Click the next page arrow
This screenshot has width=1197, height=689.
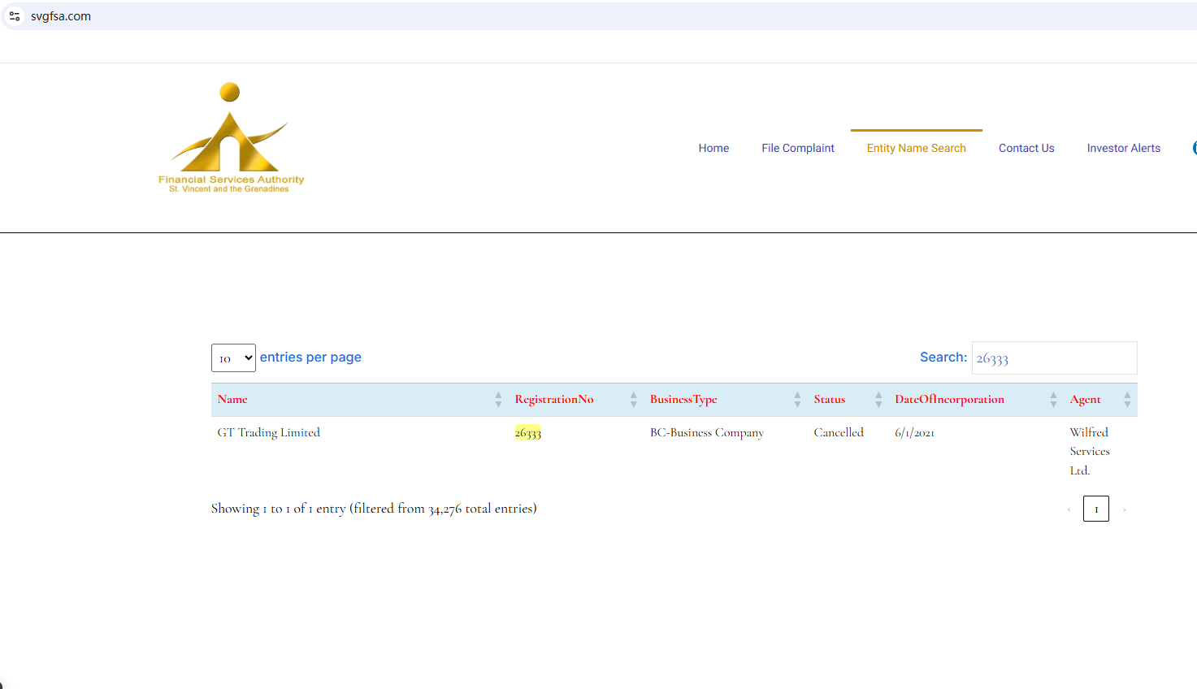coord(1124,509)
